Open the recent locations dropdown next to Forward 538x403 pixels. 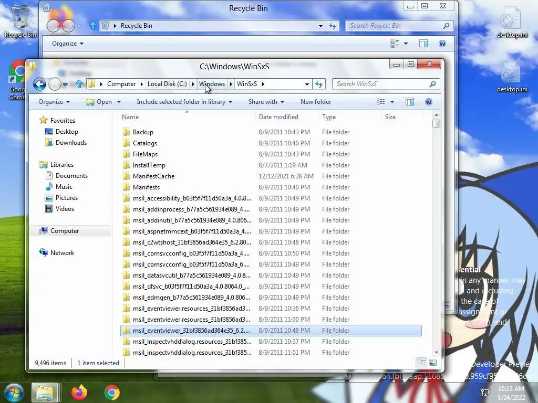pos(65,84)
